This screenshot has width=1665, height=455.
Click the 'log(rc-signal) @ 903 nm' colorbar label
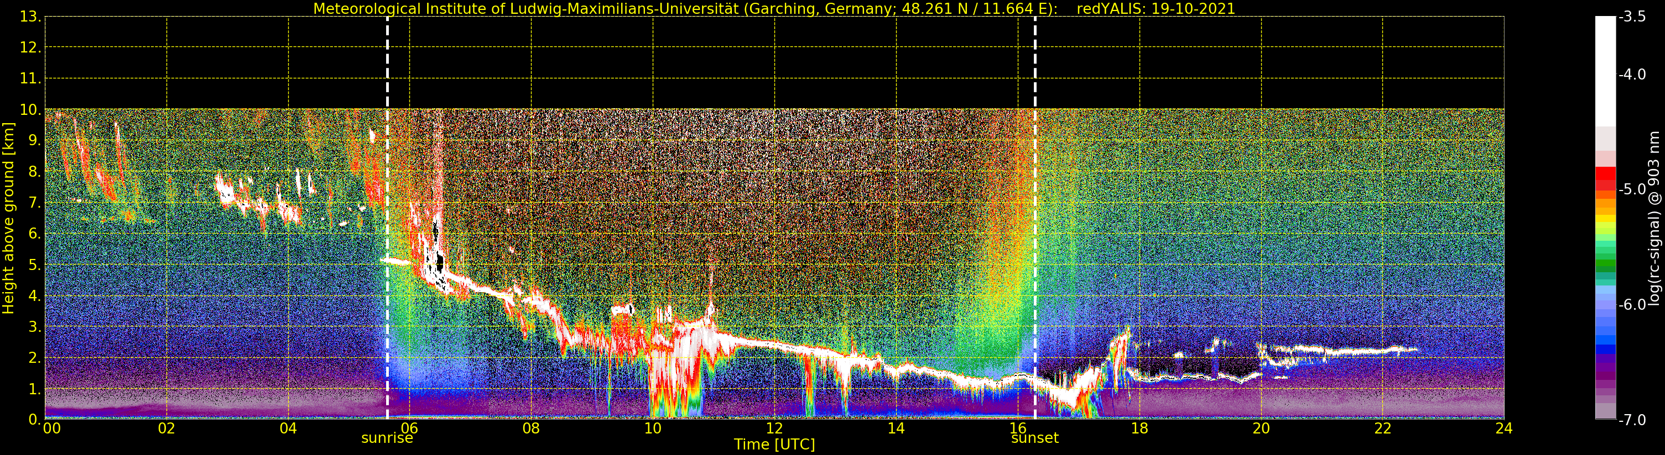coord(1654,218)
